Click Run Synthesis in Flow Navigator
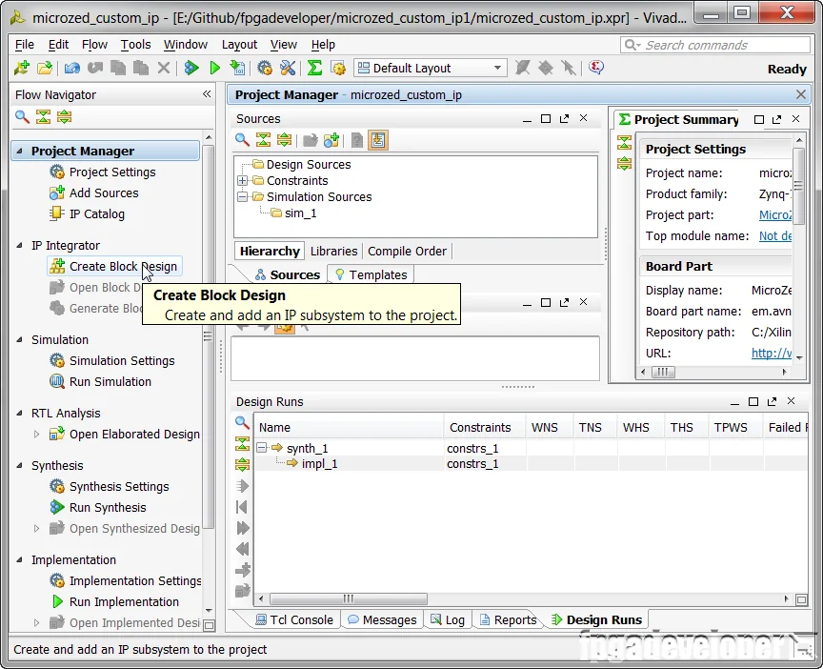This screenshot has height=669, width=823. click(97, 508)
